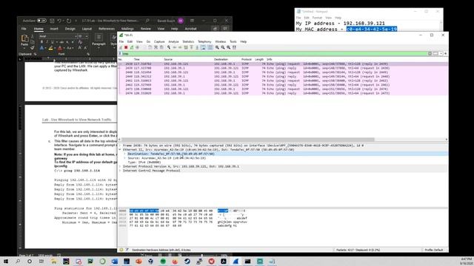This screenshot has width=474, height=266.
Task: Toggle Underline formatting in Word
Action: point(53,42)
